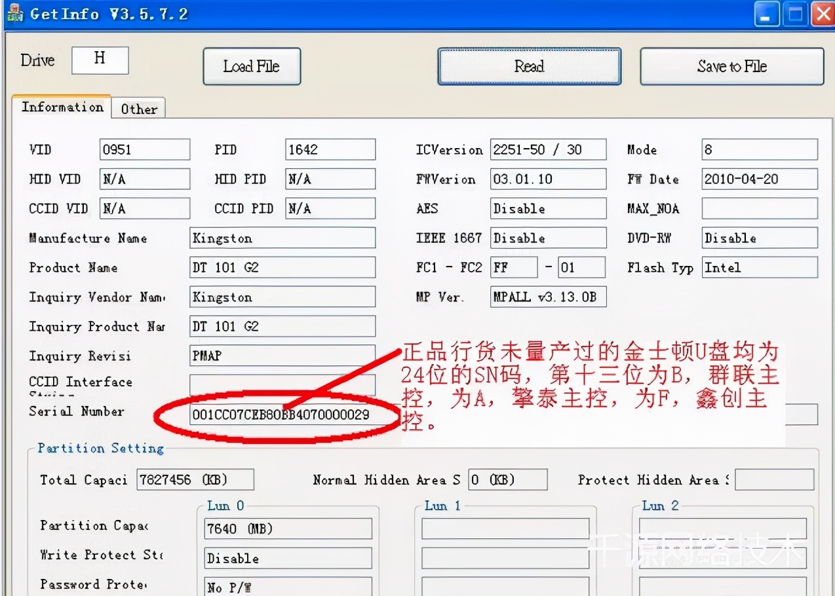
Task: Click the Flash Typ field showing Intel
Action: coord(759,267)
